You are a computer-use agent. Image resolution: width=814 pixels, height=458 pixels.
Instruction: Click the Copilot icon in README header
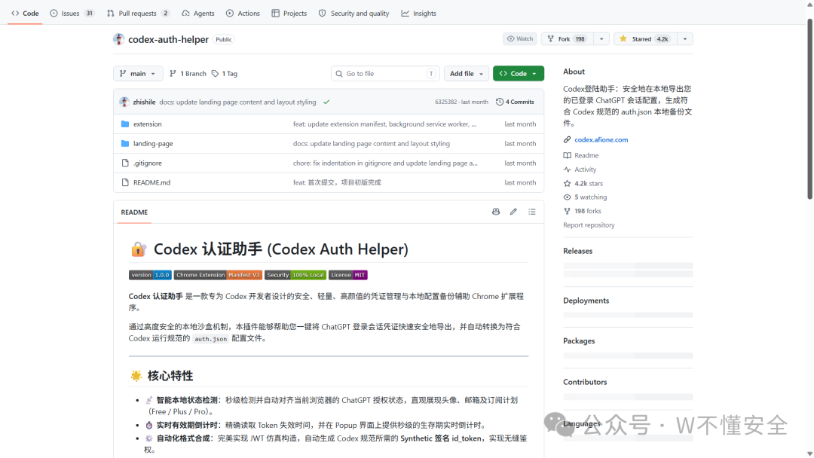(496, 212)
